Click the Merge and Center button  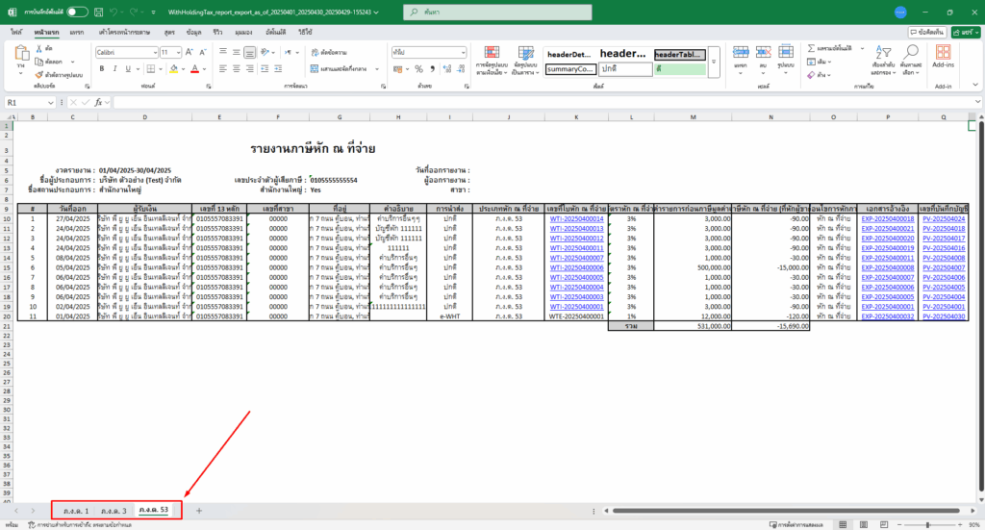pos(340,69)
